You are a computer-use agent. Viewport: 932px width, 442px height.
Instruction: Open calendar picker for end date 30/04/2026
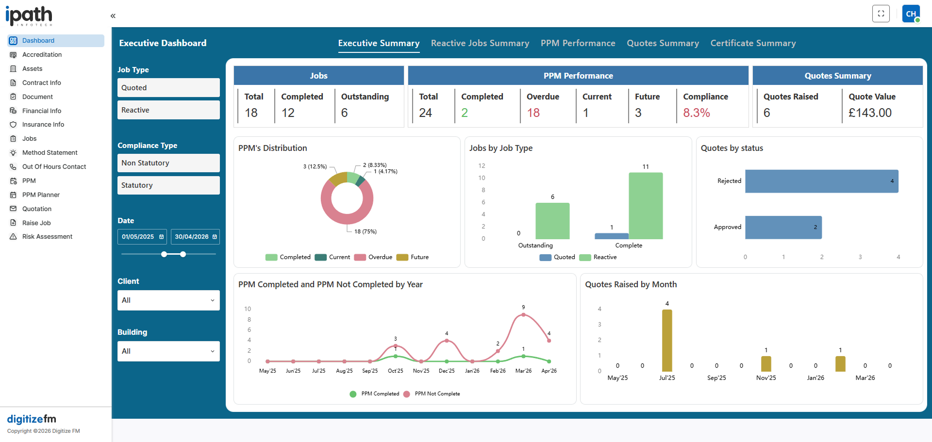point(215,237)
